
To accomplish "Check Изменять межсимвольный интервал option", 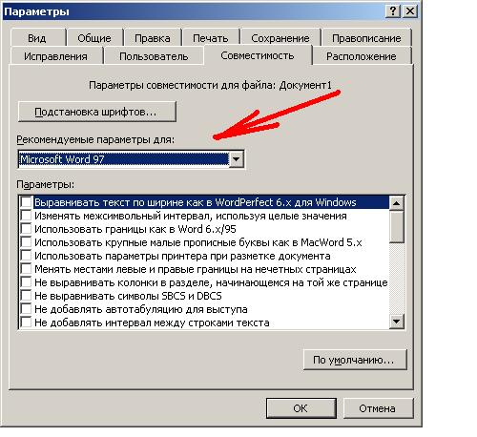I will [26, 216].
